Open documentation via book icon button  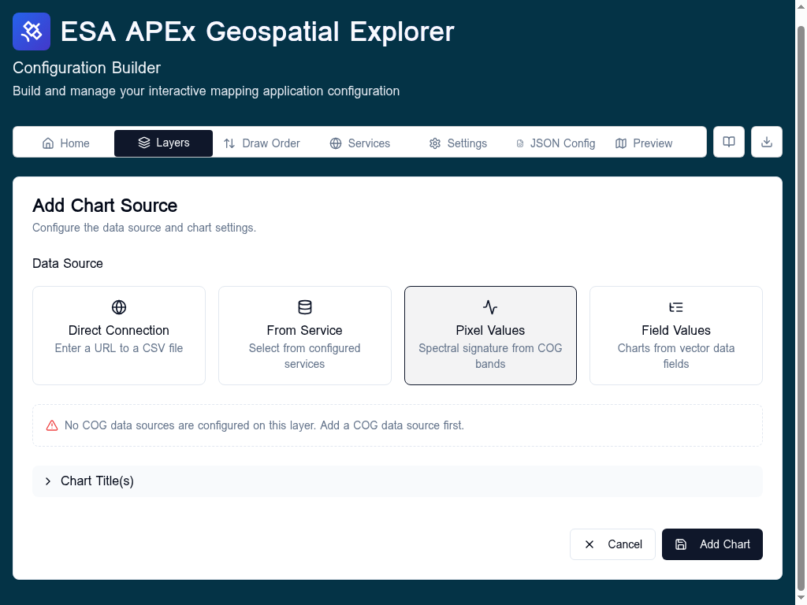click(x=729, y=142)
